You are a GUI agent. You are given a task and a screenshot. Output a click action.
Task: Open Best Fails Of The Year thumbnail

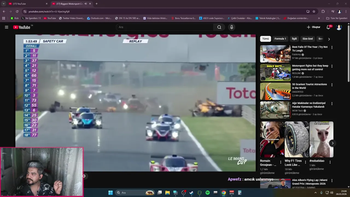[275, 54]
